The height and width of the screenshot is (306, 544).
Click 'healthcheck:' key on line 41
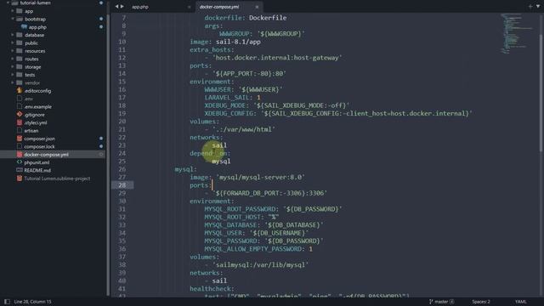point(212,289)
